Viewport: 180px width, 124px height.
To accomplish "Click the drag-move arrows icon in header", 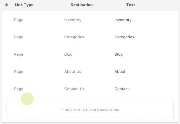I will point(6,5).
